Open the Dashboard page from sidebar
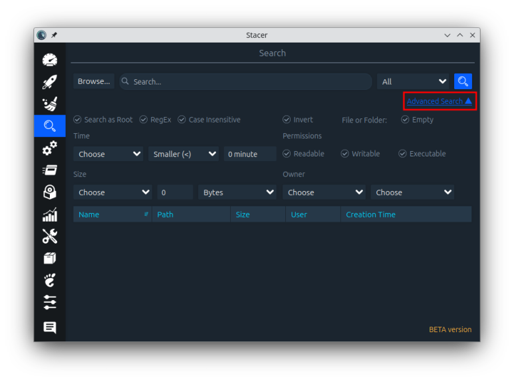The width and height of the screenshot is (514, 382). (50, 60)
